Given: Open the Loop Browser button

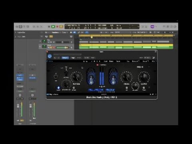Looking at the screenshot, I should tap(172, 27).
